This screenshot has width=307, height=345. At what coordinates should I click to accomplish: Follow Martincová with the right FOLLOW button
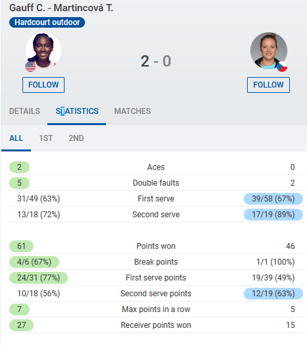click(x=268, y=85)
